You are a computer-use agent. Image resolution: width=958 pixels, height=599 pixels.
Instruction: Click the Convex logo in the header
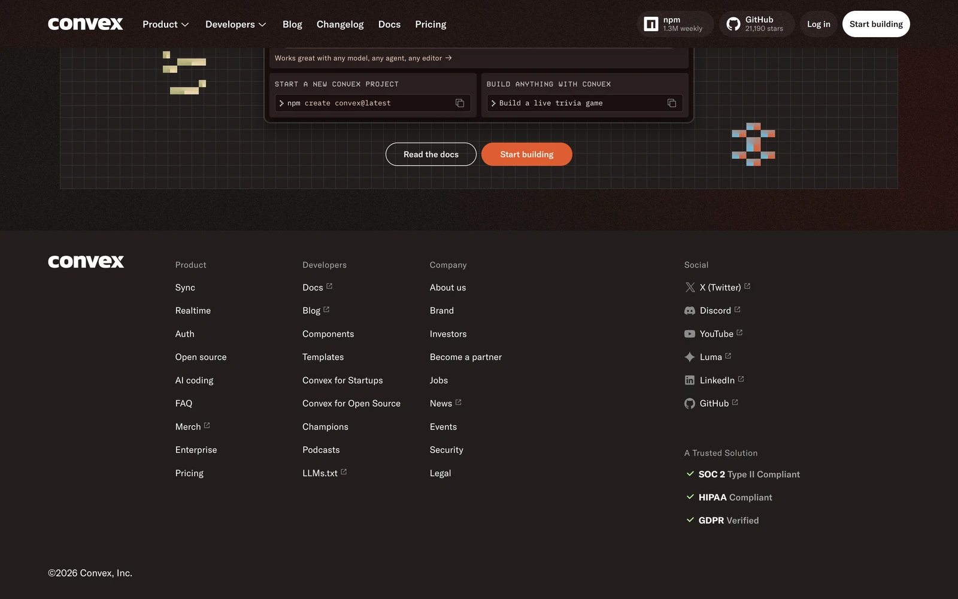coord(86,24)
